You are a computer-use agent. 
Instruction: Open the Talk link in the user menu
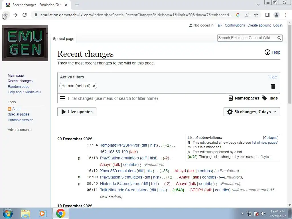pos(219,25)
